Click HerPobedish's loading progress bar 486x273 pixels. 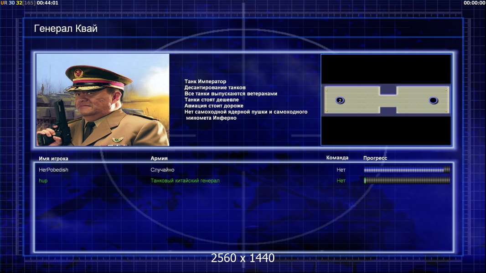407,170
